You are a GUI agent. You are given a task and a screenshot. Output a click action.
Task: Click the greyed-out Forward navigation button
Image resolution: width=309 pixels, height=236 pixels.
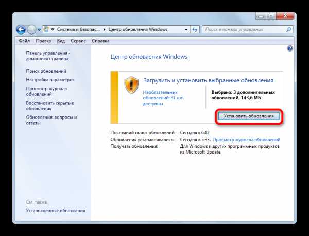(31, 30)
